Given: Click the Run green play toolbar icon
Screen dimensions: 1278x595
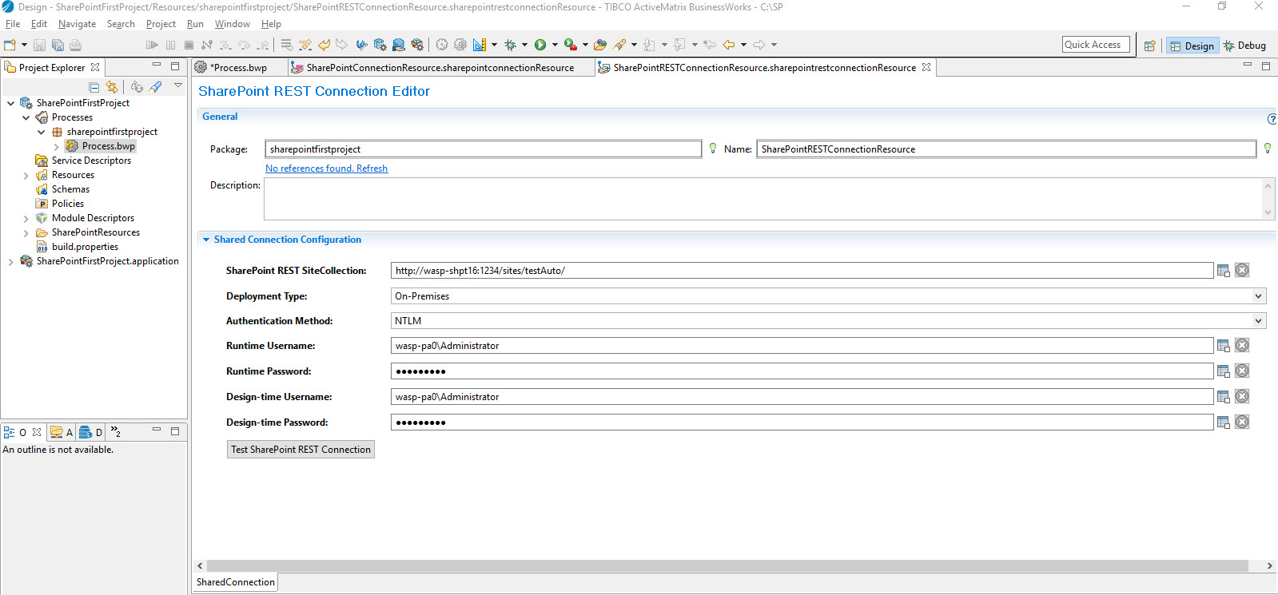Looking at the screenshot, I should (x=540, y=45).
